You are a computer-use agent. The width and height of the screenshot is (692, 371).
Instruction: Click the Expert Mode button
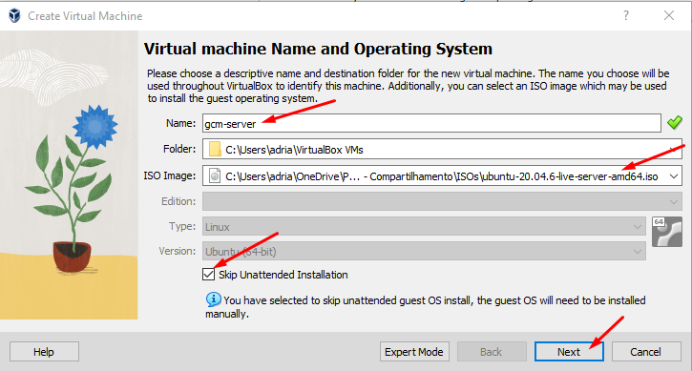(x=414, y=352)
